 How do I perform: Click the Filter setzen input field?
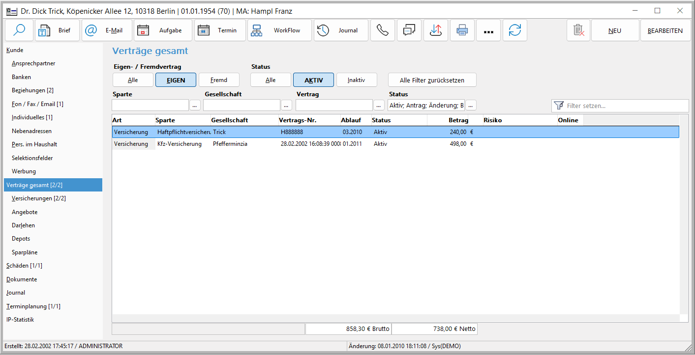[x=625, y=106]
